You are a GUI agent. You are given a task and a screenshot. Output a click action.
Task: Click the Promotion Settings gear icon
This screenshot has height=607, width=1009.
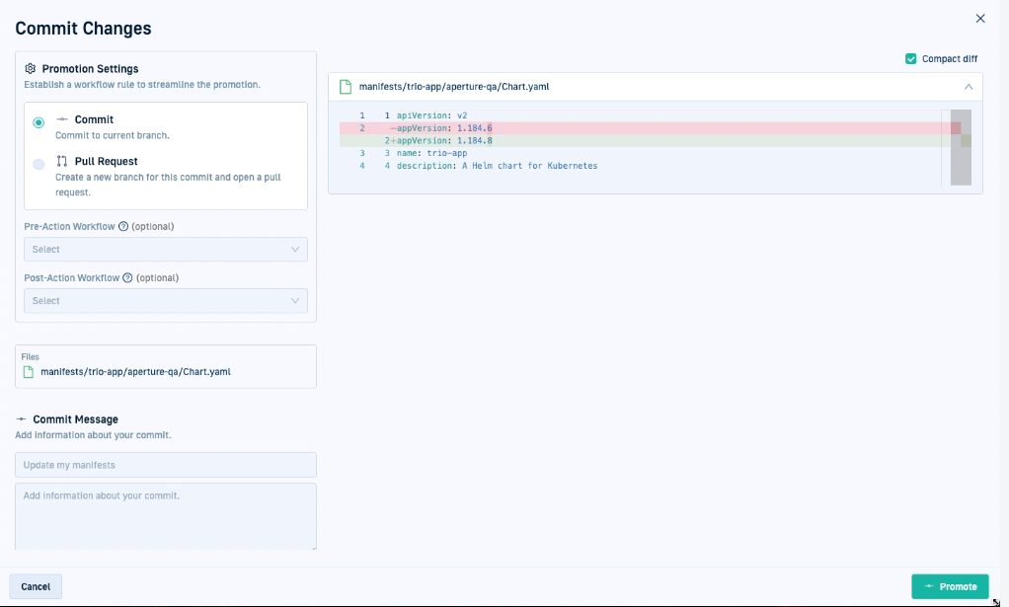point(31,69)
